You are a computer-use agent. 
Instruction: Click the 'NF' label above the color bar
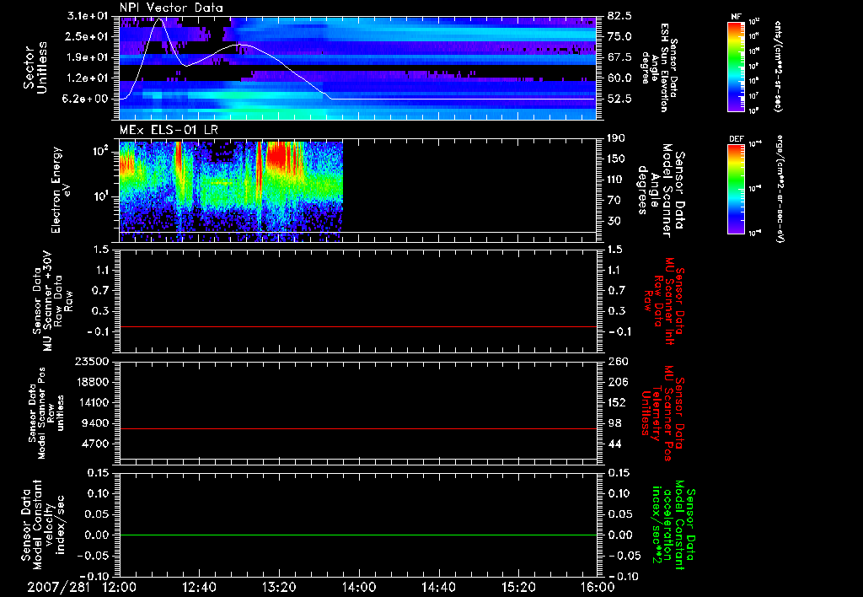click(x=736, y=17)
